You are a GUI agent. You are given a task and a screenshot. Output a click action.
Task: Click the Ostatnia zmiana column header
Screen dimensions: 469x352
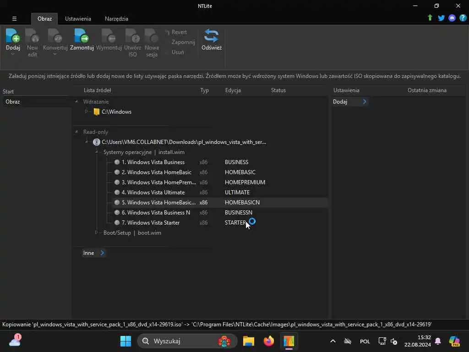pos(427,90)
